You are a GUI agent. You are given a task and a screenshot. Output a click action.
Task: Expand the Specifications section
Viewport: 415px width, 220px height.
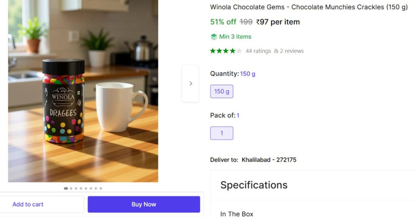[254, 185]
